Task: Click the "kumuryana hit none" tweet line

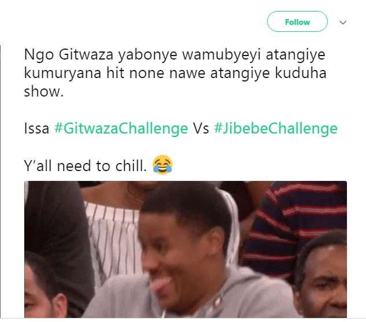Action: click(175, 73)
